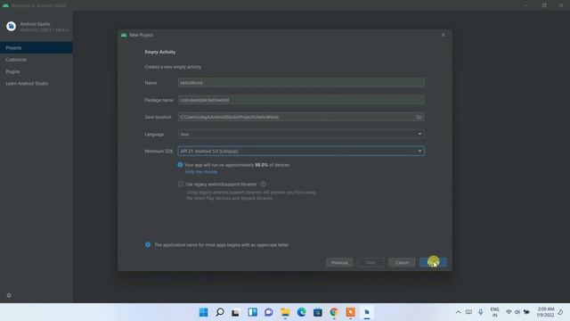Launch Google Chrome from taskbar
The image size is (570, 321).
click(334, 312)
